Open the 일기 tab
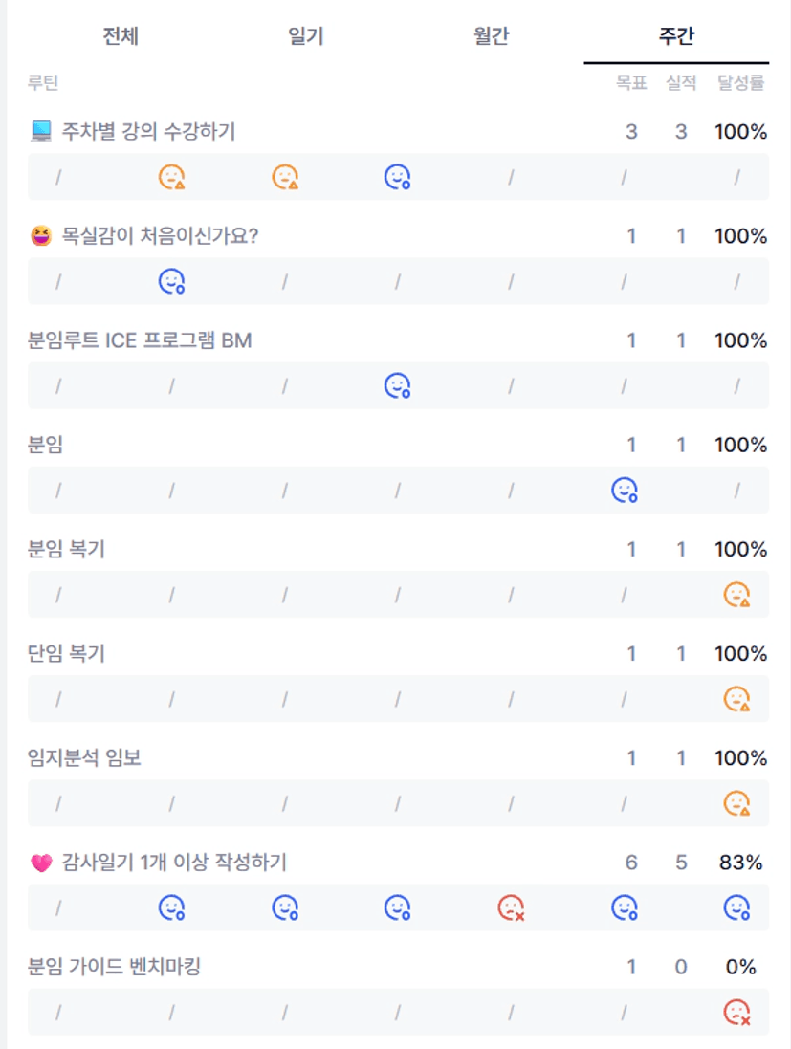 pos(306,37)
